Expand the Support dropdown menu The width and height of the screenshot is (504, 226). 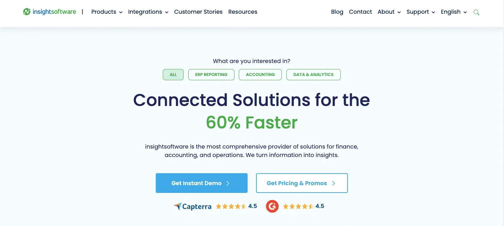tap(421, 12)
